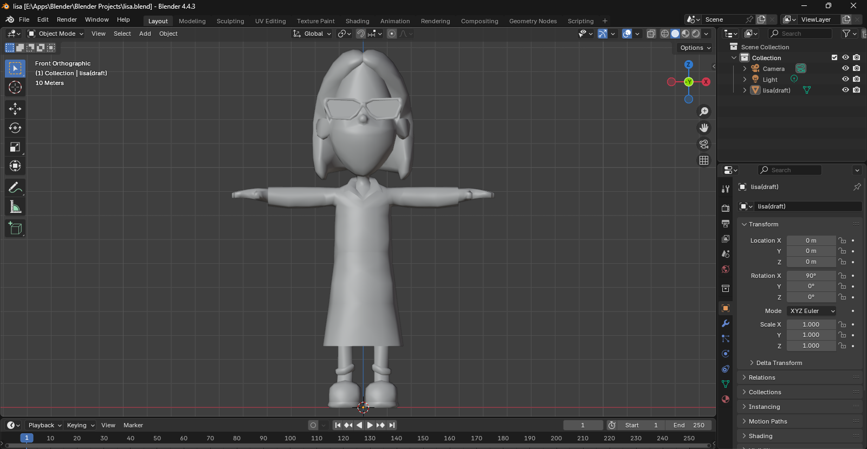Screen dimensions: 867x449
Task: Open the Output properties tab
Action: point(726,224)
